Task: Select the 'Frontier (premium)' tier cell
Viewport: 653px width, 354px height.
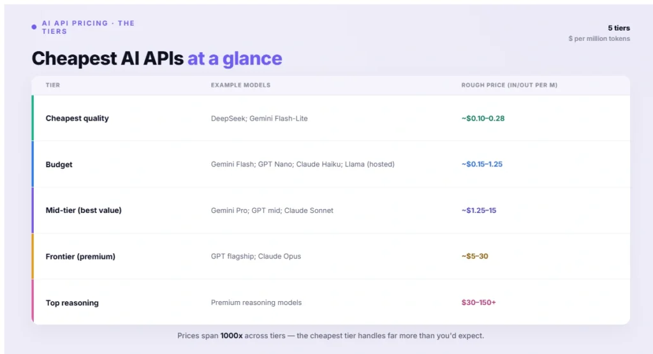Action: (80, 256)
